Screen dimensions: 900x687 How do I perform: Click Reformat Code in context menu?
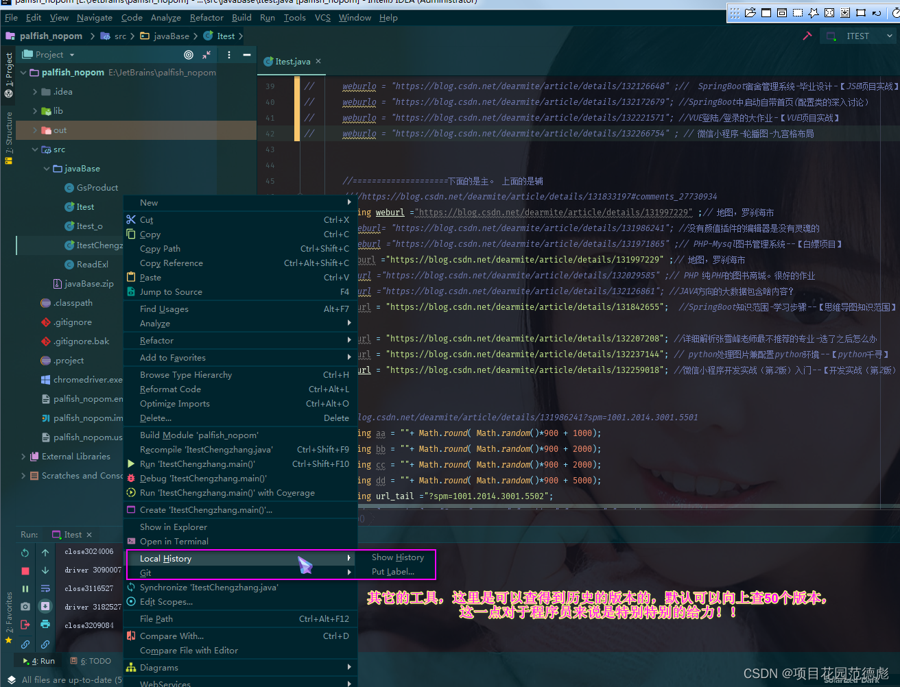point(239,389)
